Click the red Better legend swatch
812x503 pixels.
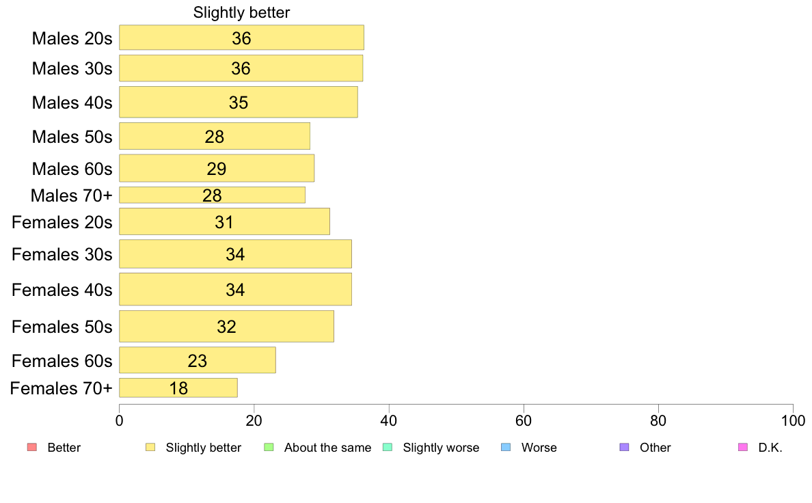point(32,447)
